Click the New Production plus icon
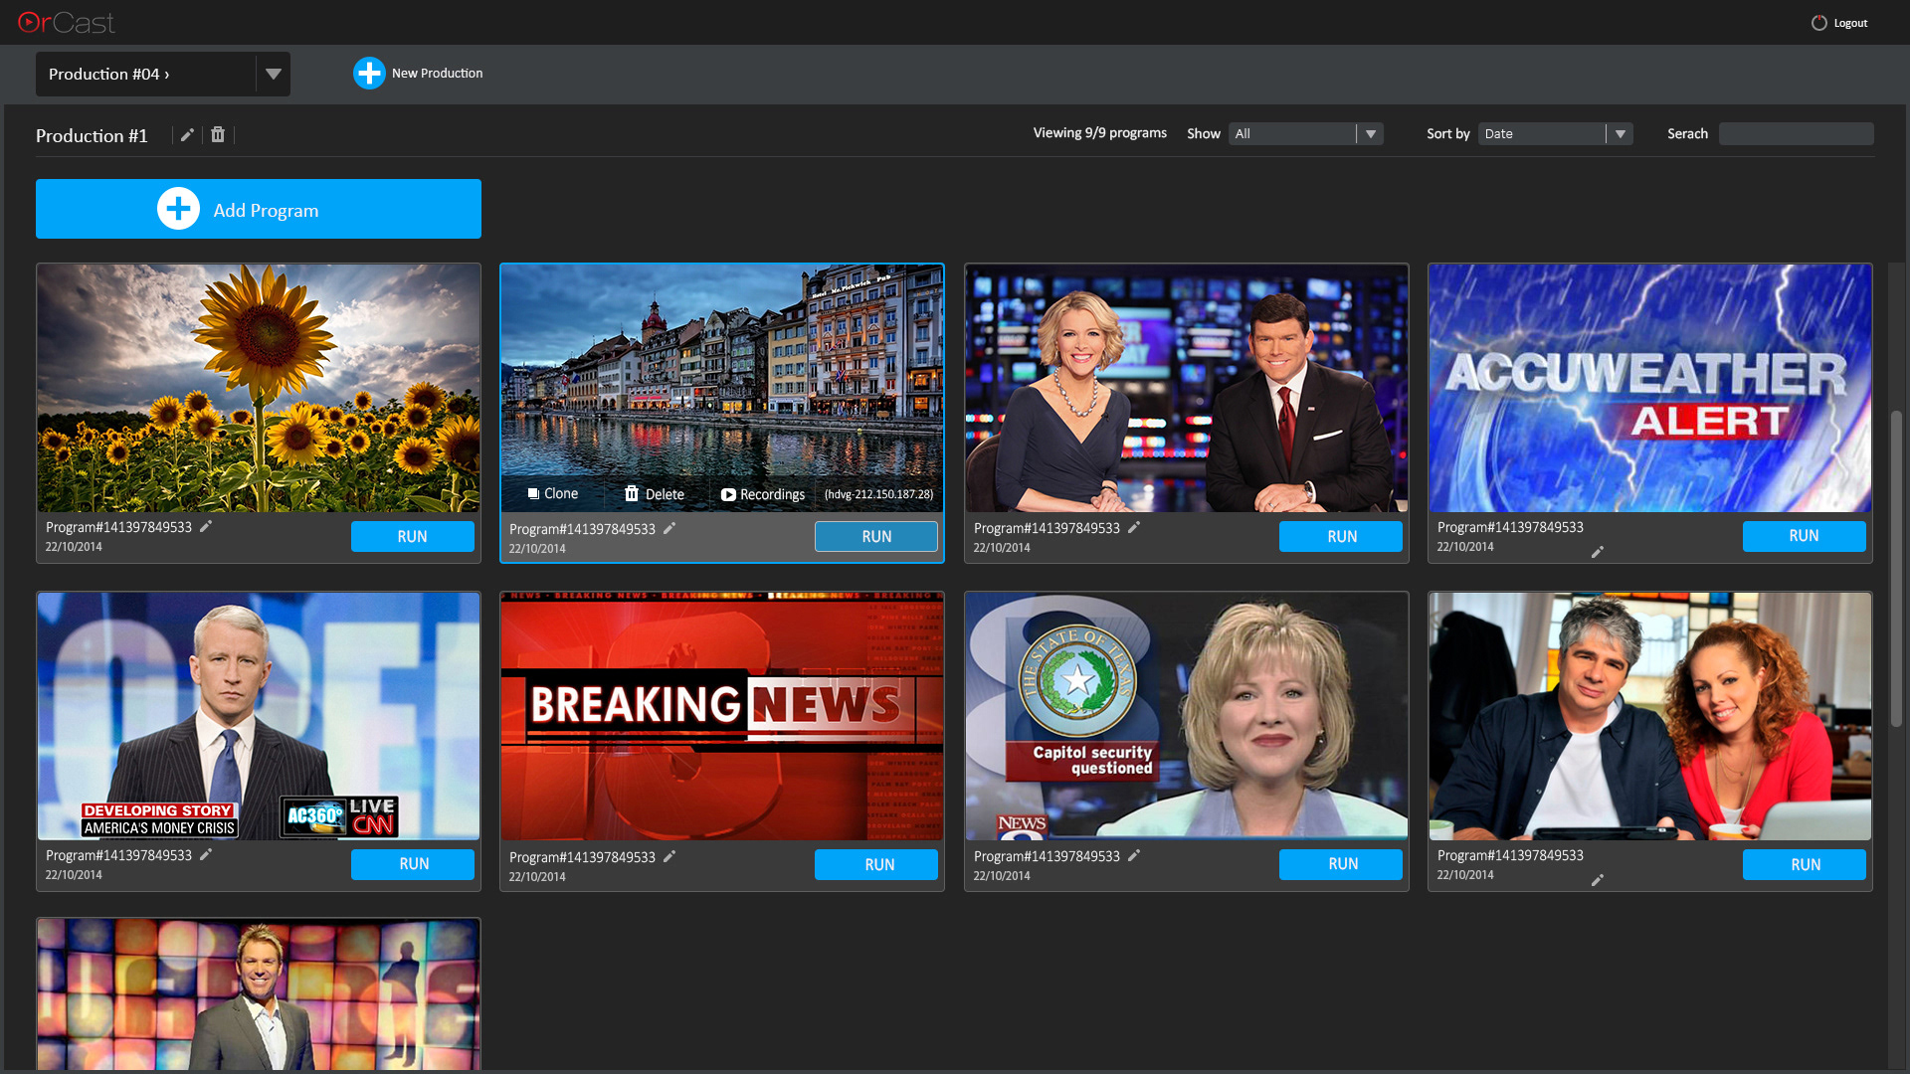The height and width of the screenshot is (1074, 1910). 369,73
